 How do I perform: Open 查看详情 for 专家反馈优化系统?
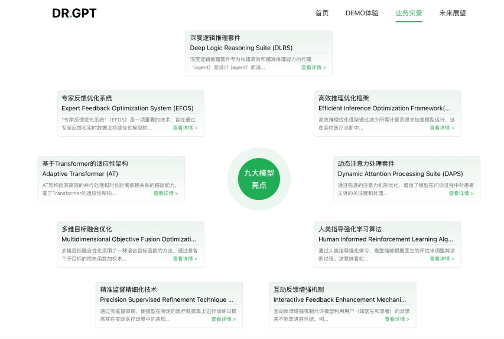185,128
